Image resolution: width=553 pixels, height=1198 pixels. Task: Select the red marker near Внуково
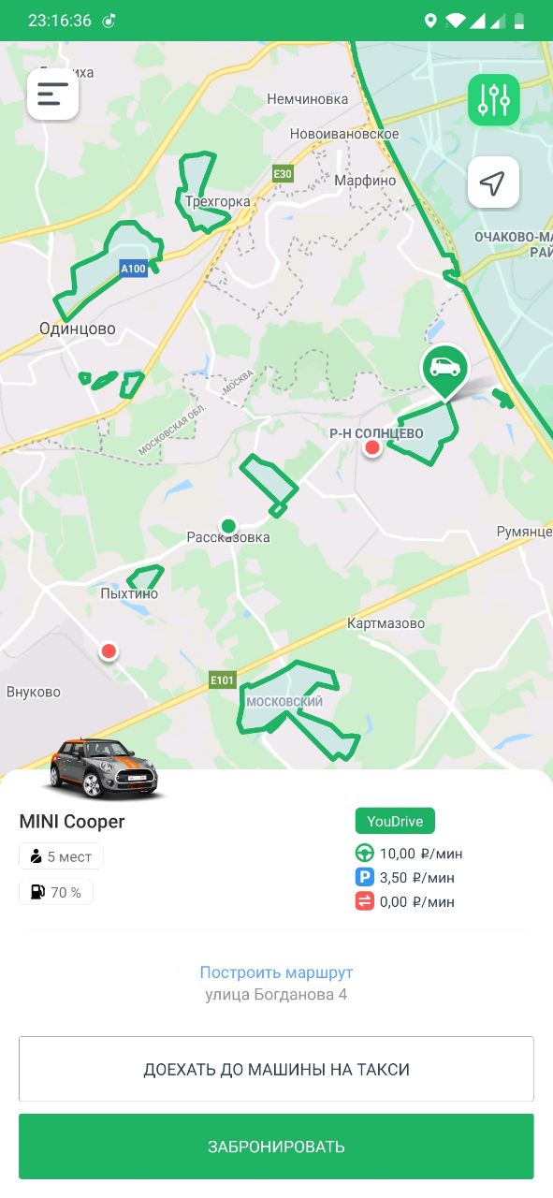(109, 650)
